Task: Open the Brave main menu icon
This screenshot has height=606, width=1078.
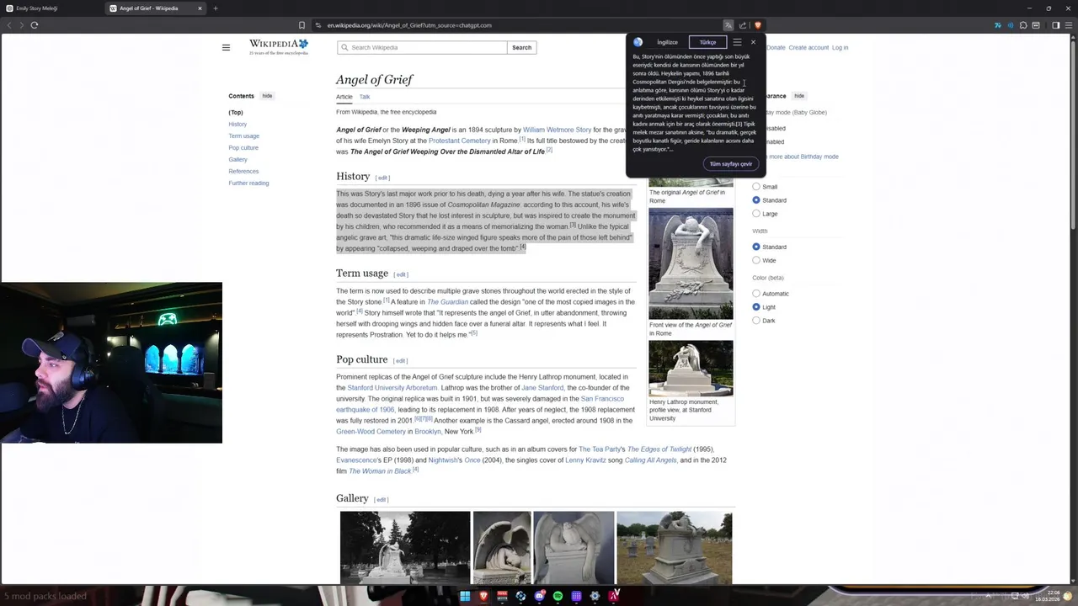Action: tap(1069, 25)
